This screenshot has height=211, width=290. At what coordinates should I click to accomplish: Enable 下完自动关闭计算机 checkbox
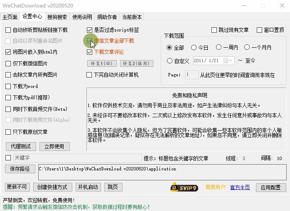point(89,75)
